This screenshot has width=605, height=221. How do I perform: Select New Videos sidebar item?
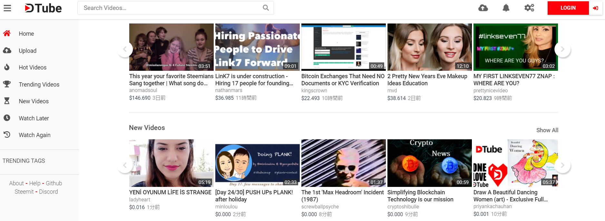pos(34,101)
